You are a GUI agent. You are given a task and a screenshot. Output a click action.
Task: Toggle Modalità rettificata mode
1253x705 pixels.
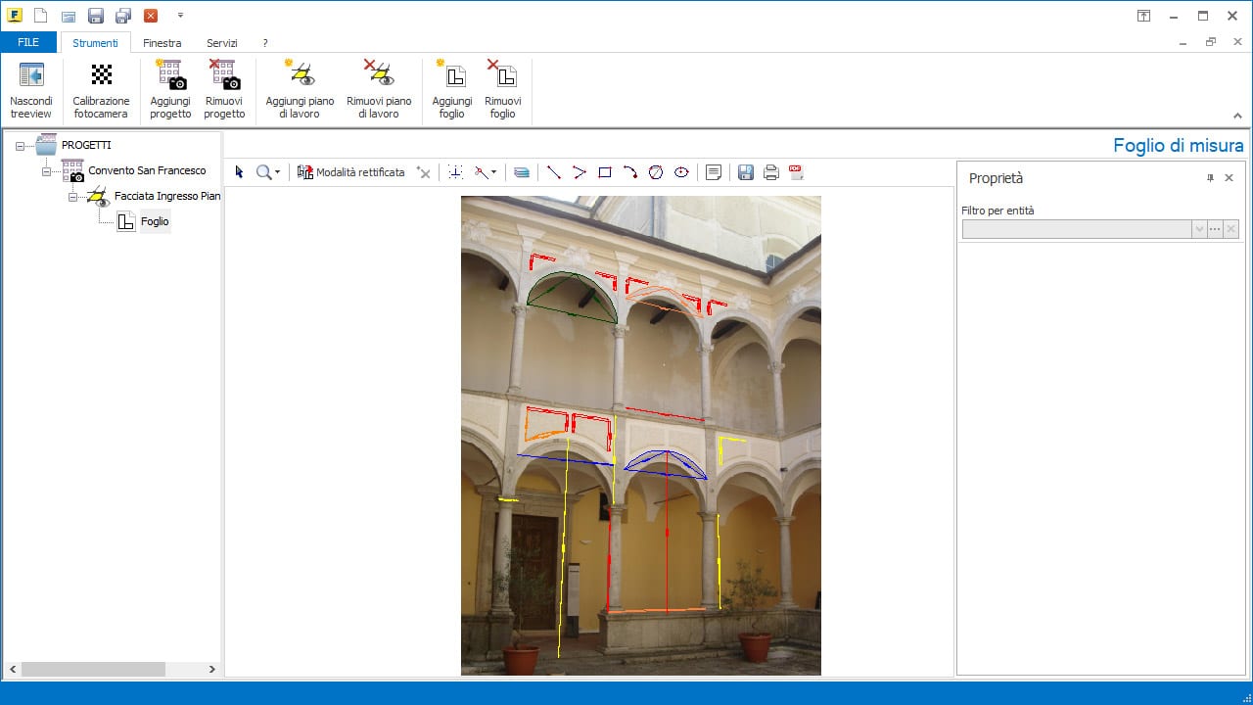[x=350, y=172]
